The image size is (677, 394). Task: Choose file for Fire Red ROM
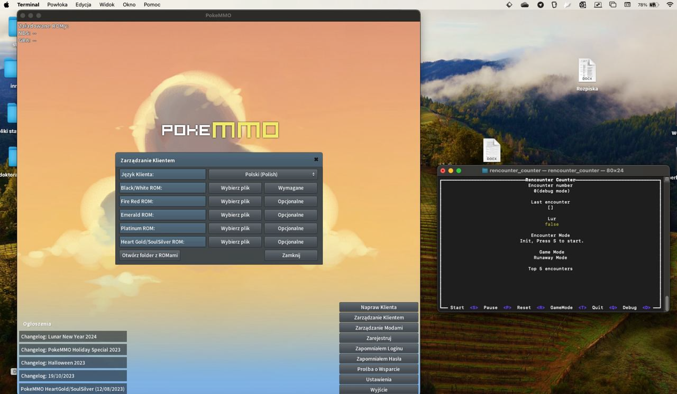pyautogui.click(x=235, y=201)
